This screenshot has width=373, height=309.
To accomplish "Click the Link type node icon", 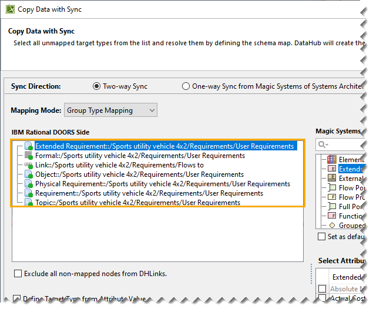I will pyautogui.click(x=28, y=165).
